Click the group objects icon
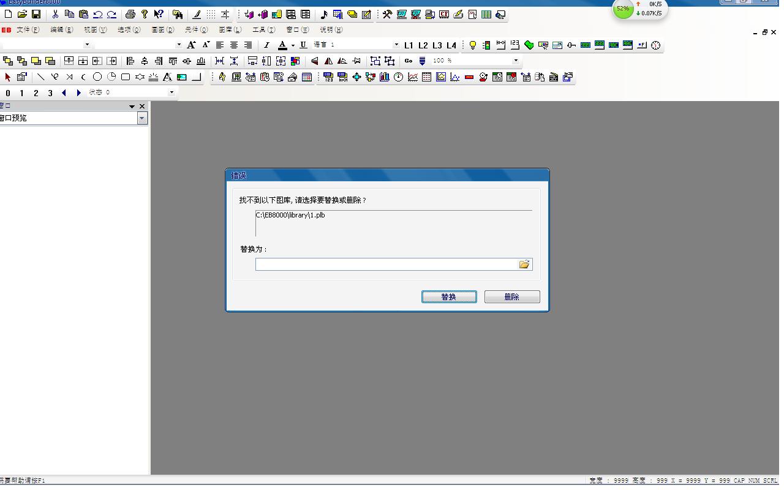 tap(375, 61)
